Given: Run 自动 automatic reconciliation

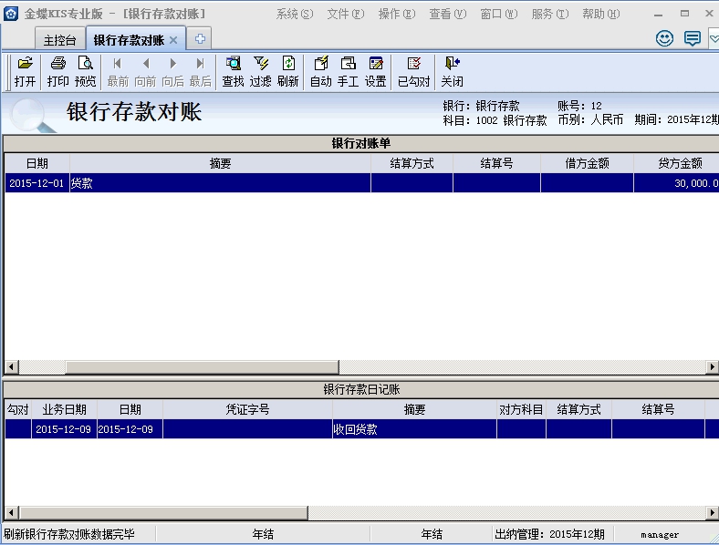Looking at the screenshot, I should [x=320, y=70].
